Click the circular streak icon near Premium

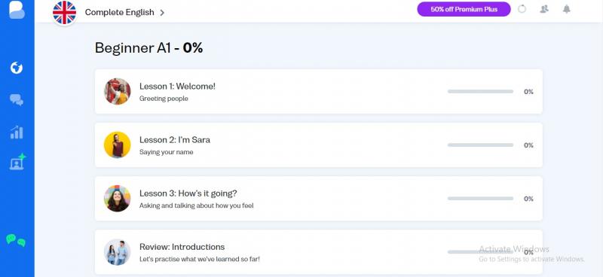(522, 9)
